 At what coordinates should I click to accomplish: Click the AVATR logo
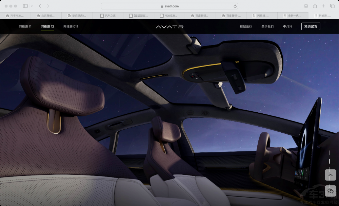169,26
